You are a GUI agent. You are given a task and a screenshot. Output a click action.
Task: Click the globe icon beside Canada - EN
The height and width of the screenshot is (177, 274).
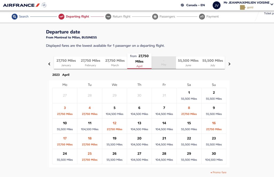point(182,5)
